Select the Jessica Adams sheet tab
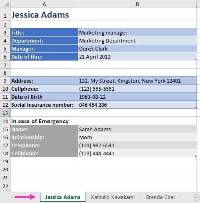Viewport: 200px width, 203px height. coord(63,197)
